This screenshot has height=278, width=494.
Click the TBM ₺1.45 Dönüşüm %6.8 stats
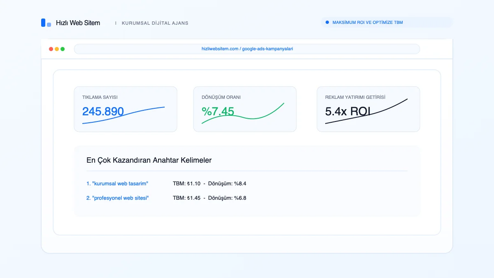210,198
